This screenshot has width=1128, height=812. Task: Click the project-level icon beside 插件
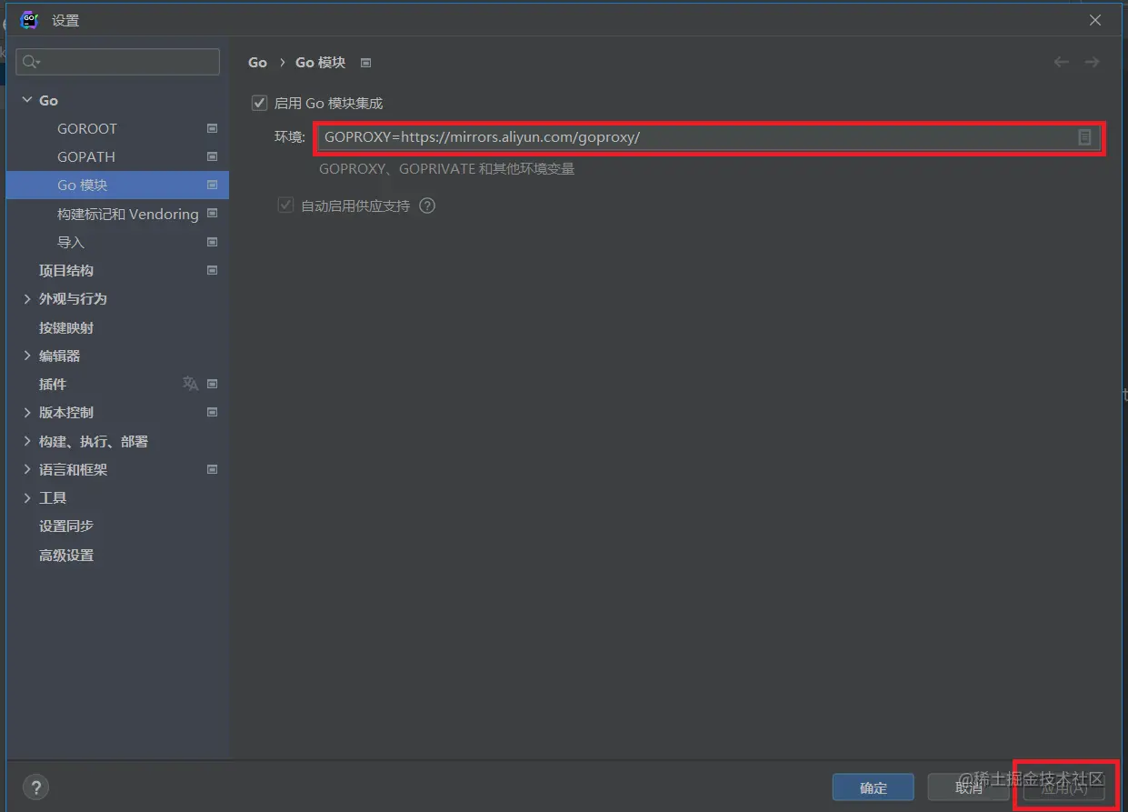coord(213,384)
